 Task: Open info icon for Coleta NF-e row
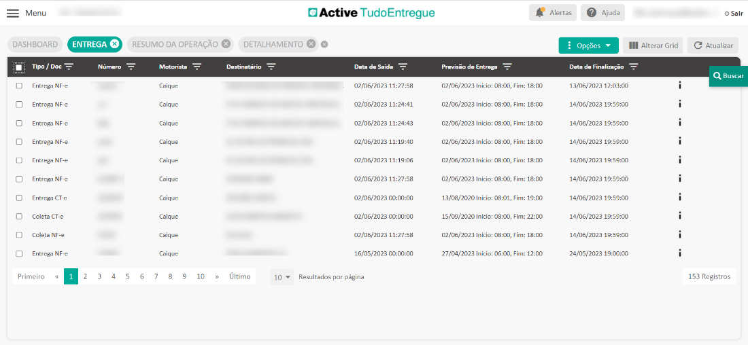point(680,234)
